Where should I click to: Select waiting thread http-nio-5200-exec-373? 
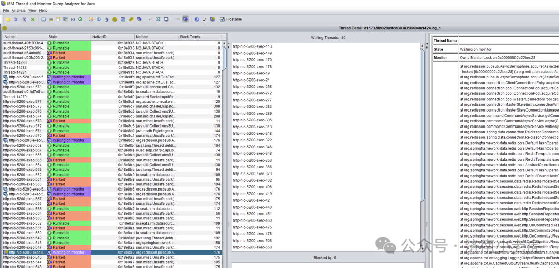(252, 174)
